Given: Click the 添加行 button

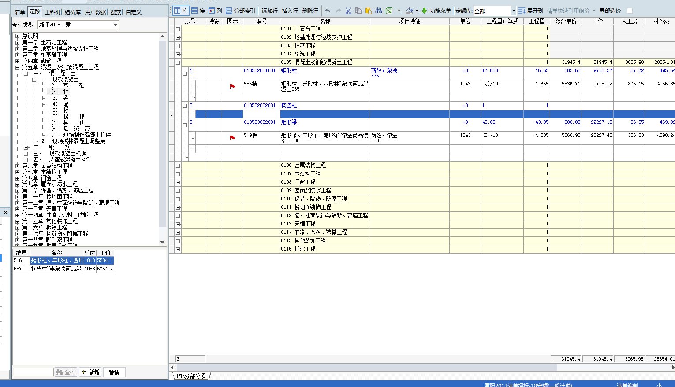Looking at the screenshot, I should tap(270, 11).
